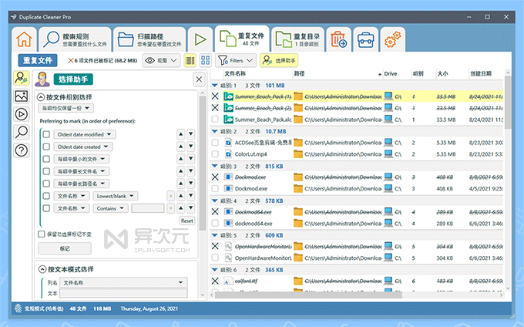Click the unmarked Dockmod.exe file icon
Screen dimensions: 524x327
[x=229, y=189]
